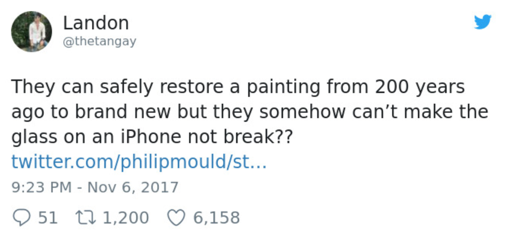Click the display name Landon
The width and height of the screenshot is (508, 241).
[95, 23]
